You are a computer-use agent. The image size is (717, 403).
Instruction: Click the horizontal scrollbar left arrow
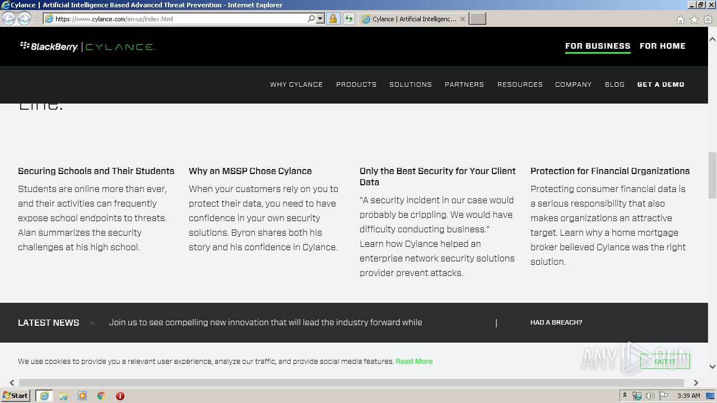[x=12, y=383]
